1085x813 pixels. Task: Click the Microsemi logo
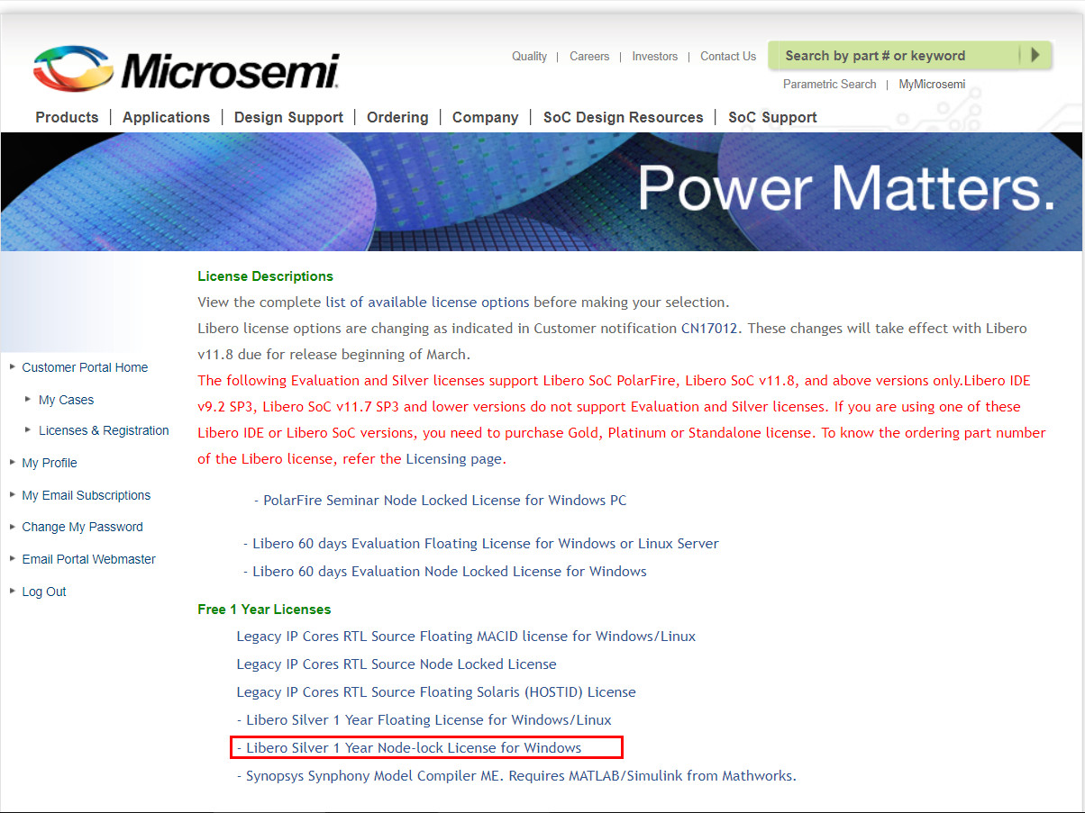coord(187,70)
